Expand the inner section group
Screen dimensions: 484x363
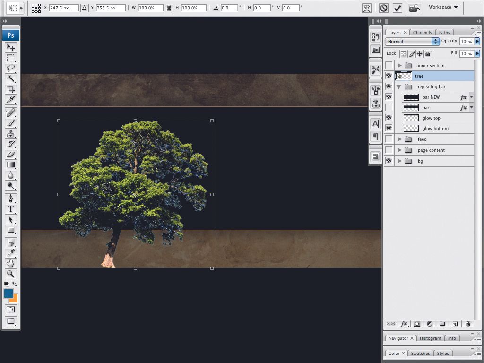pyautogui.click(x=399, y=65)
